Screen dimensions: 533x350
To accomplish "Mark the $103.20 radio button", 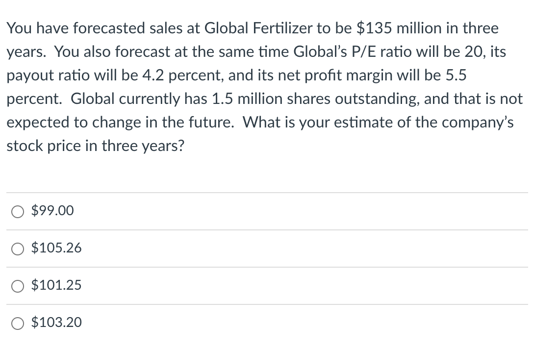I will point(17,323).
